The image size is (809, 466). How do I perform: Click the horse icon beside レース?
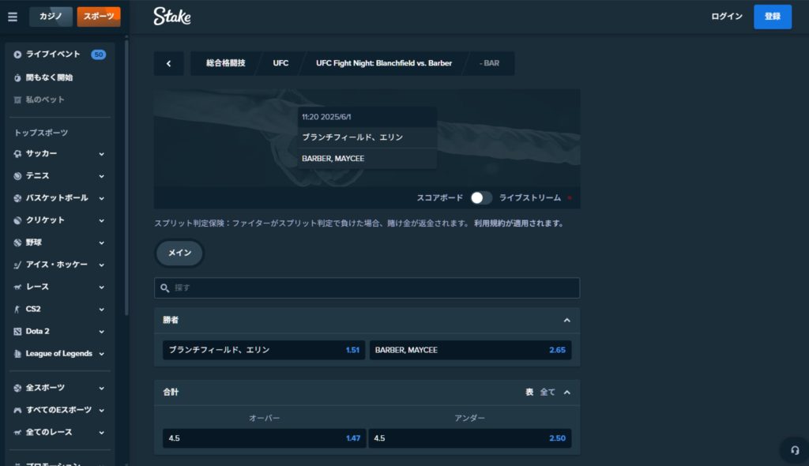pyautogui.click(x=17, y=287)
